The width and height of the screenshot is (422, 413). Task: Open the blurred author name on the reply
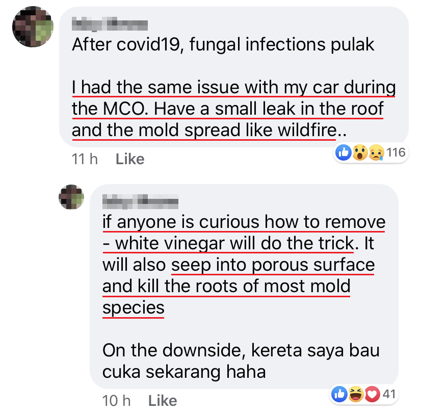[140, 201]
